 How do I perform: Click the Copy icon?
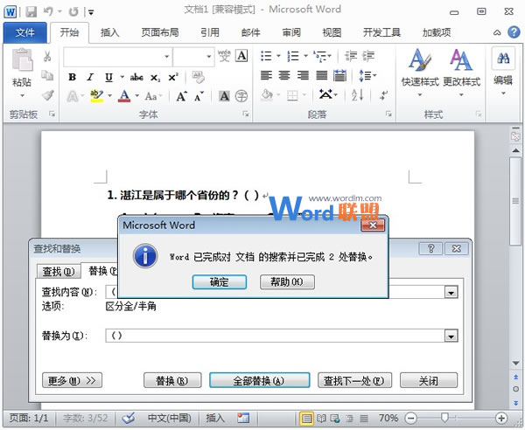pos(47,75)
